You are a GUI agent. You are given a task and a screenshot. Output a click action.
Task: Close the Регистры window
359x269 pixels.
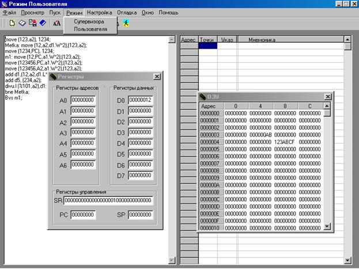point(157,77)
